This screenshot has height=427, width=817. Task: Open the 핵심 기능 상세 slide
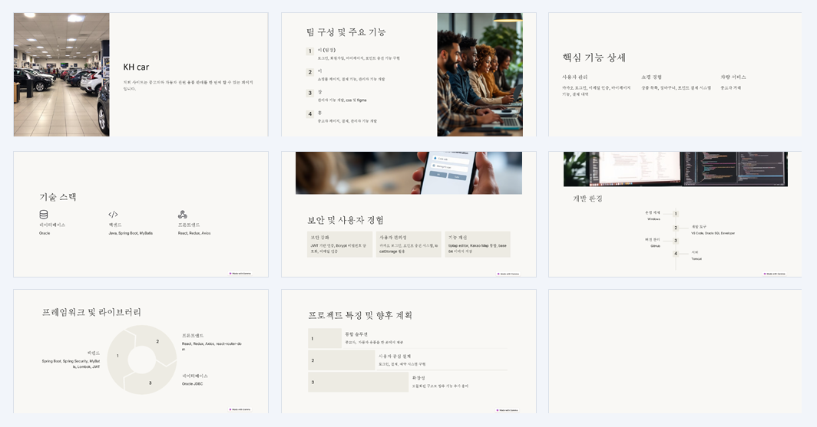tap(675, 74)
